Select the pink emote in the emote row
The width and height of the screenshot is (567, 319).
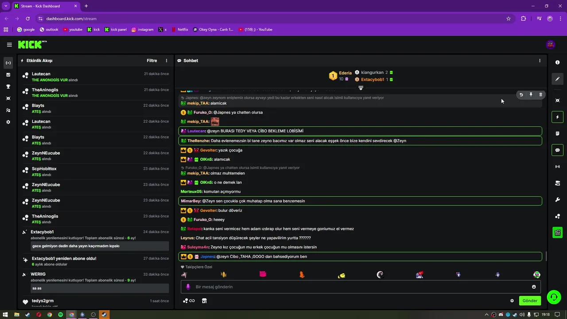click(x=263, y=275)
